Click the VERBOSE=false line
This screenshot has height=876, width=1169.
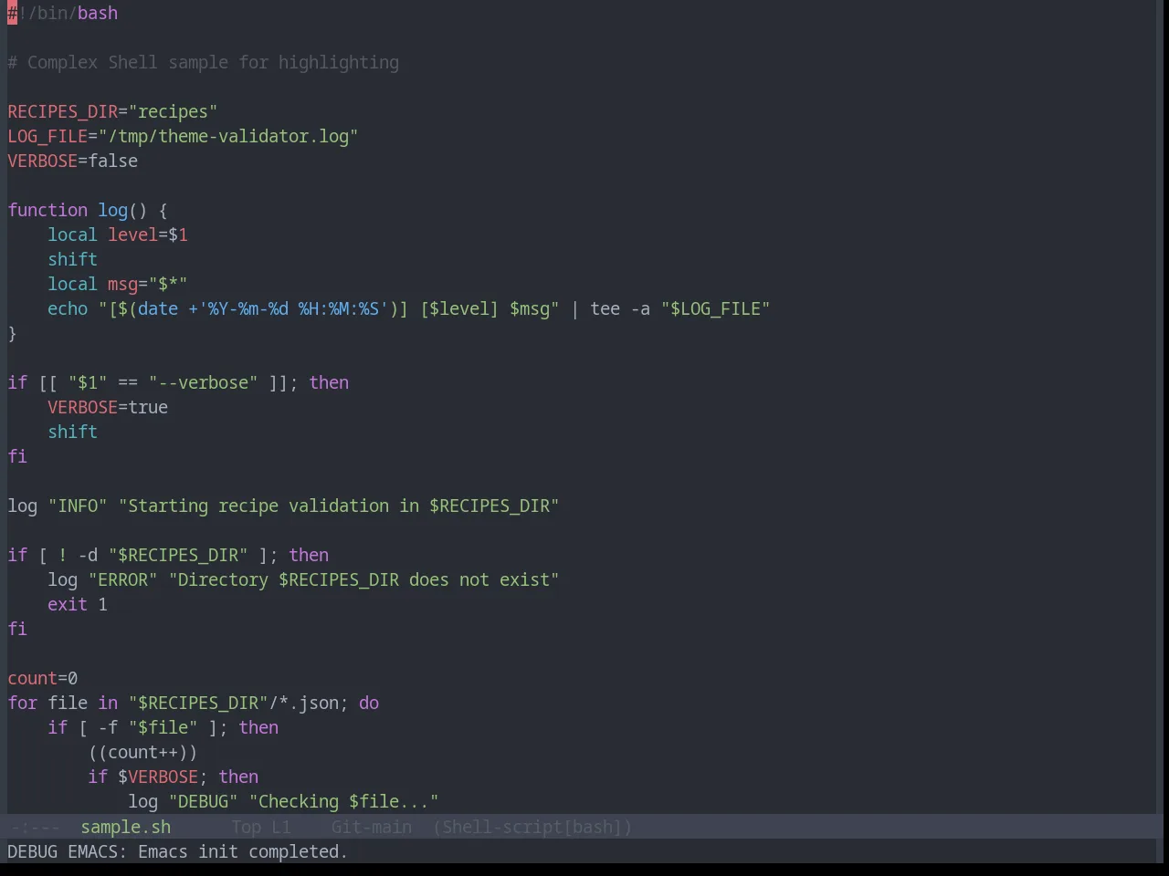coord(73,161)
